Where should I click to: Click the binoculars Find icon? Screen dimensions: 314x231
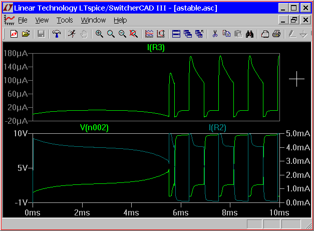pyautogui.click(x=250, y=34)
